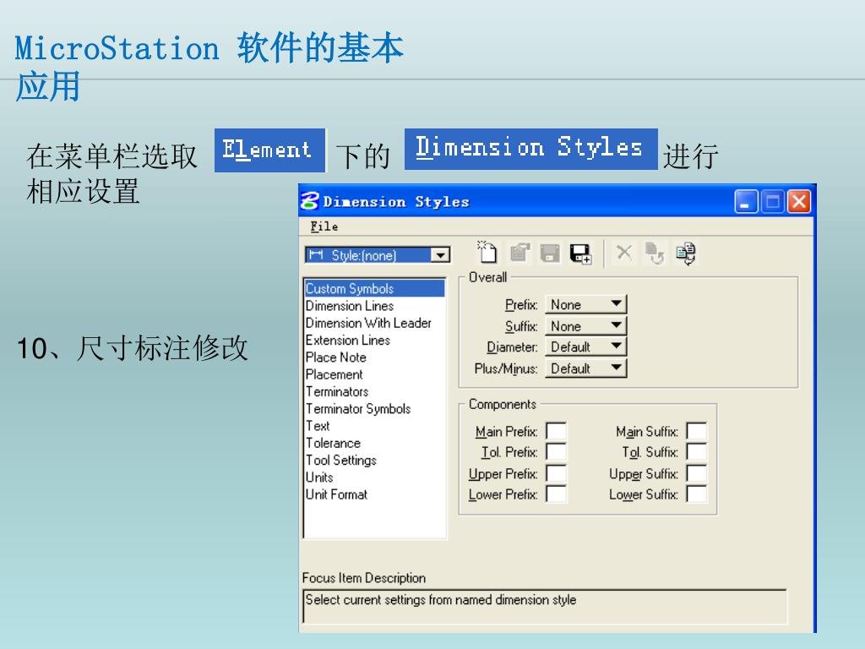Click the Focus Item Description text box
This screenshot has width=865, height=649.
tap(545, 606)
